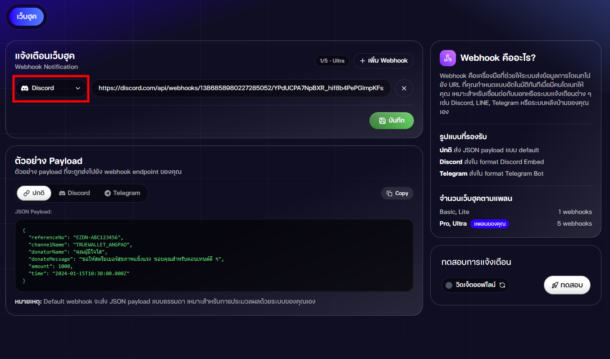The width and height of the screenshot is (610, 359).
Task: Click the แผนของคุณ plan badge
Action: tap(490, 224)
